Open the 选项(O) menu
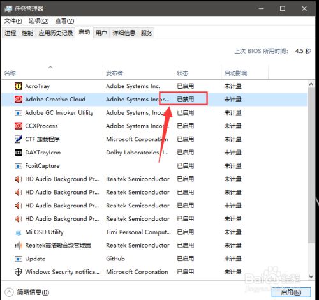This screenshot has width=319, height=300. click(x=39, y=21)
